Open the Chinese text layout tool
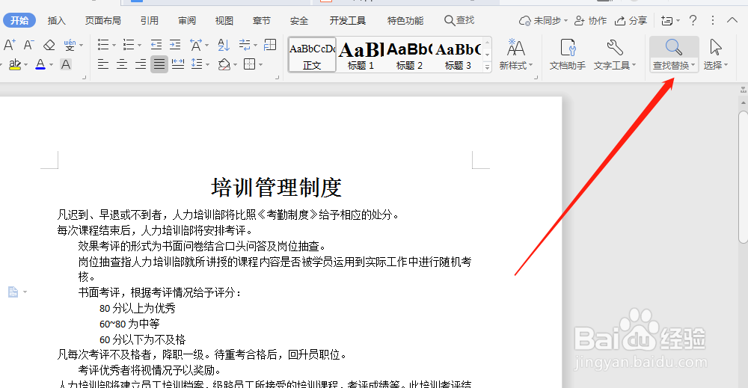 point(195,46)
